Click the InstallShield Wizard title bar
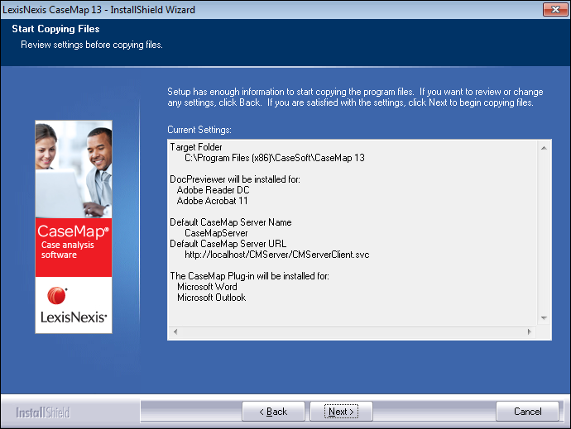This screenshot has width=571, height=429. [248, 9]
